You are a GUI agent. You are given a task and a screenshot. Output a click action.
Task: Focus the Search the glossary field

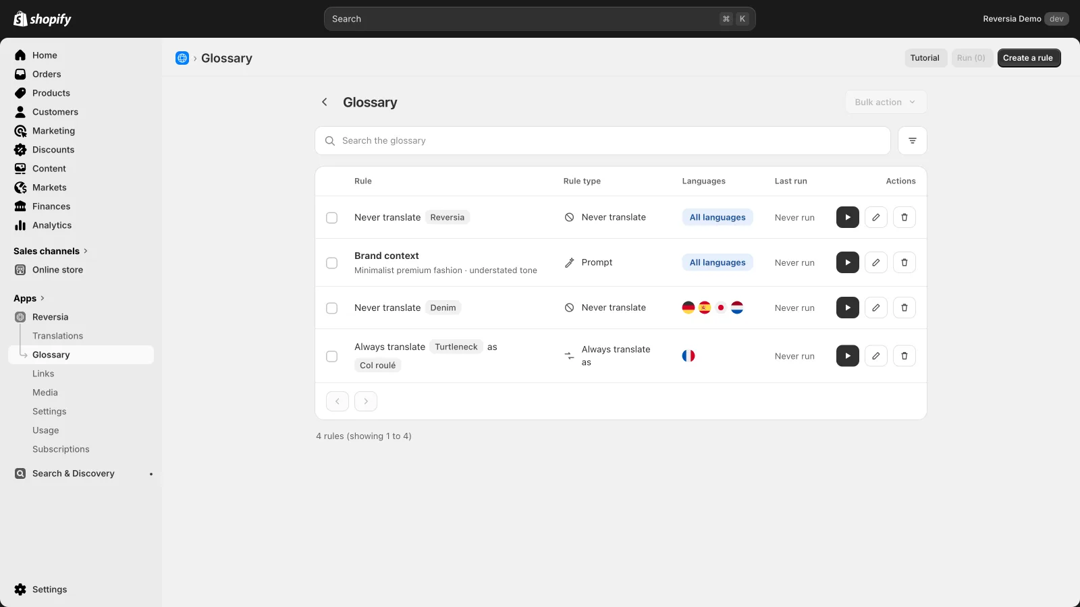603,141
